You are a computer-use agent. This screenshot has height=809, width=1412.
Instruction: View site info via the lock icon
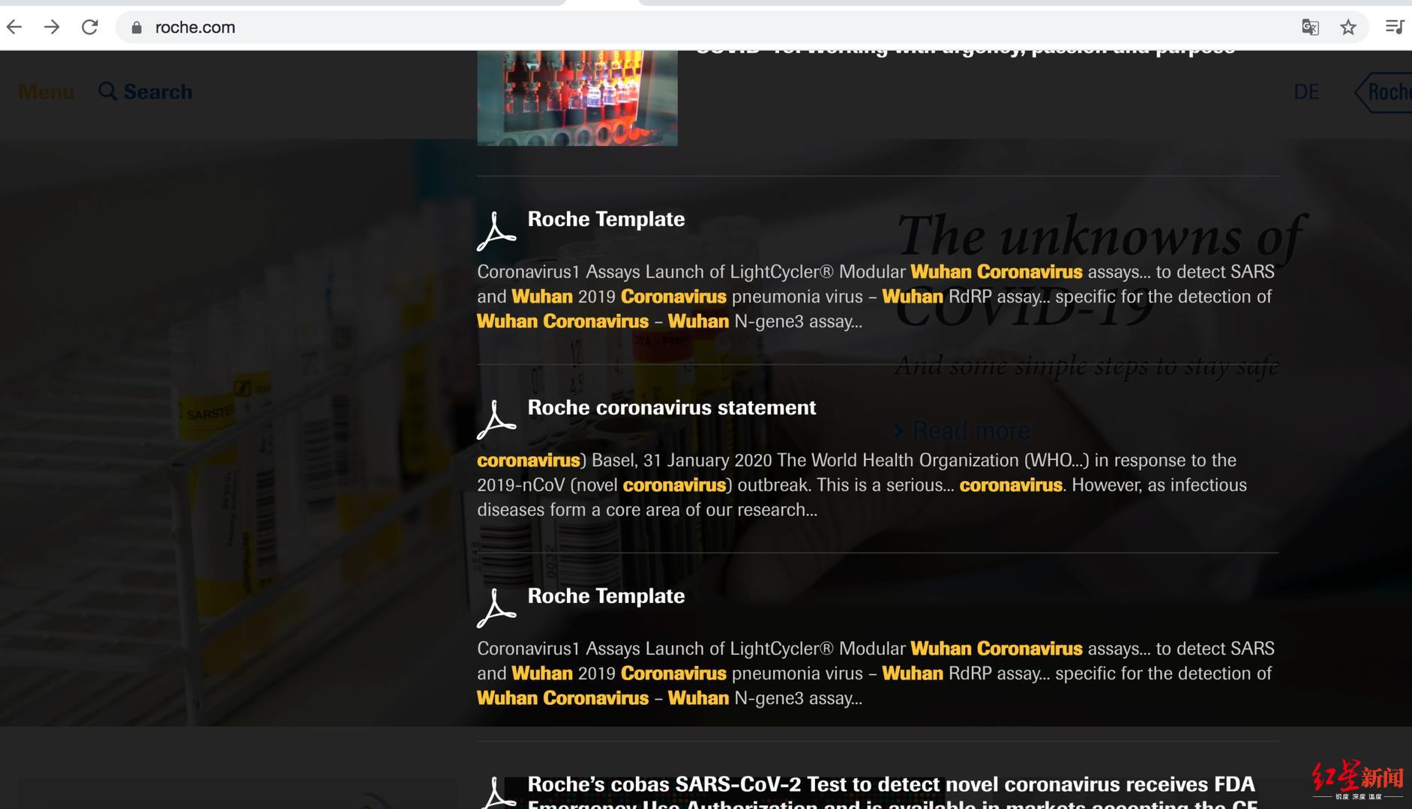[136, 28]
